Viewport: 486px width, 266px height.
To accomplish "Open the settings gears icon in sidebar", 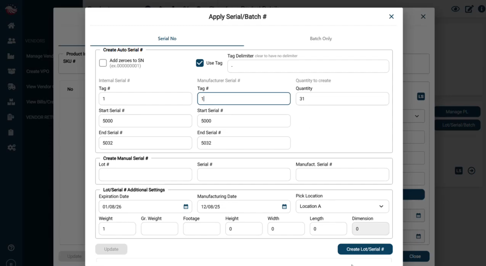I will [x=11, y=148].
